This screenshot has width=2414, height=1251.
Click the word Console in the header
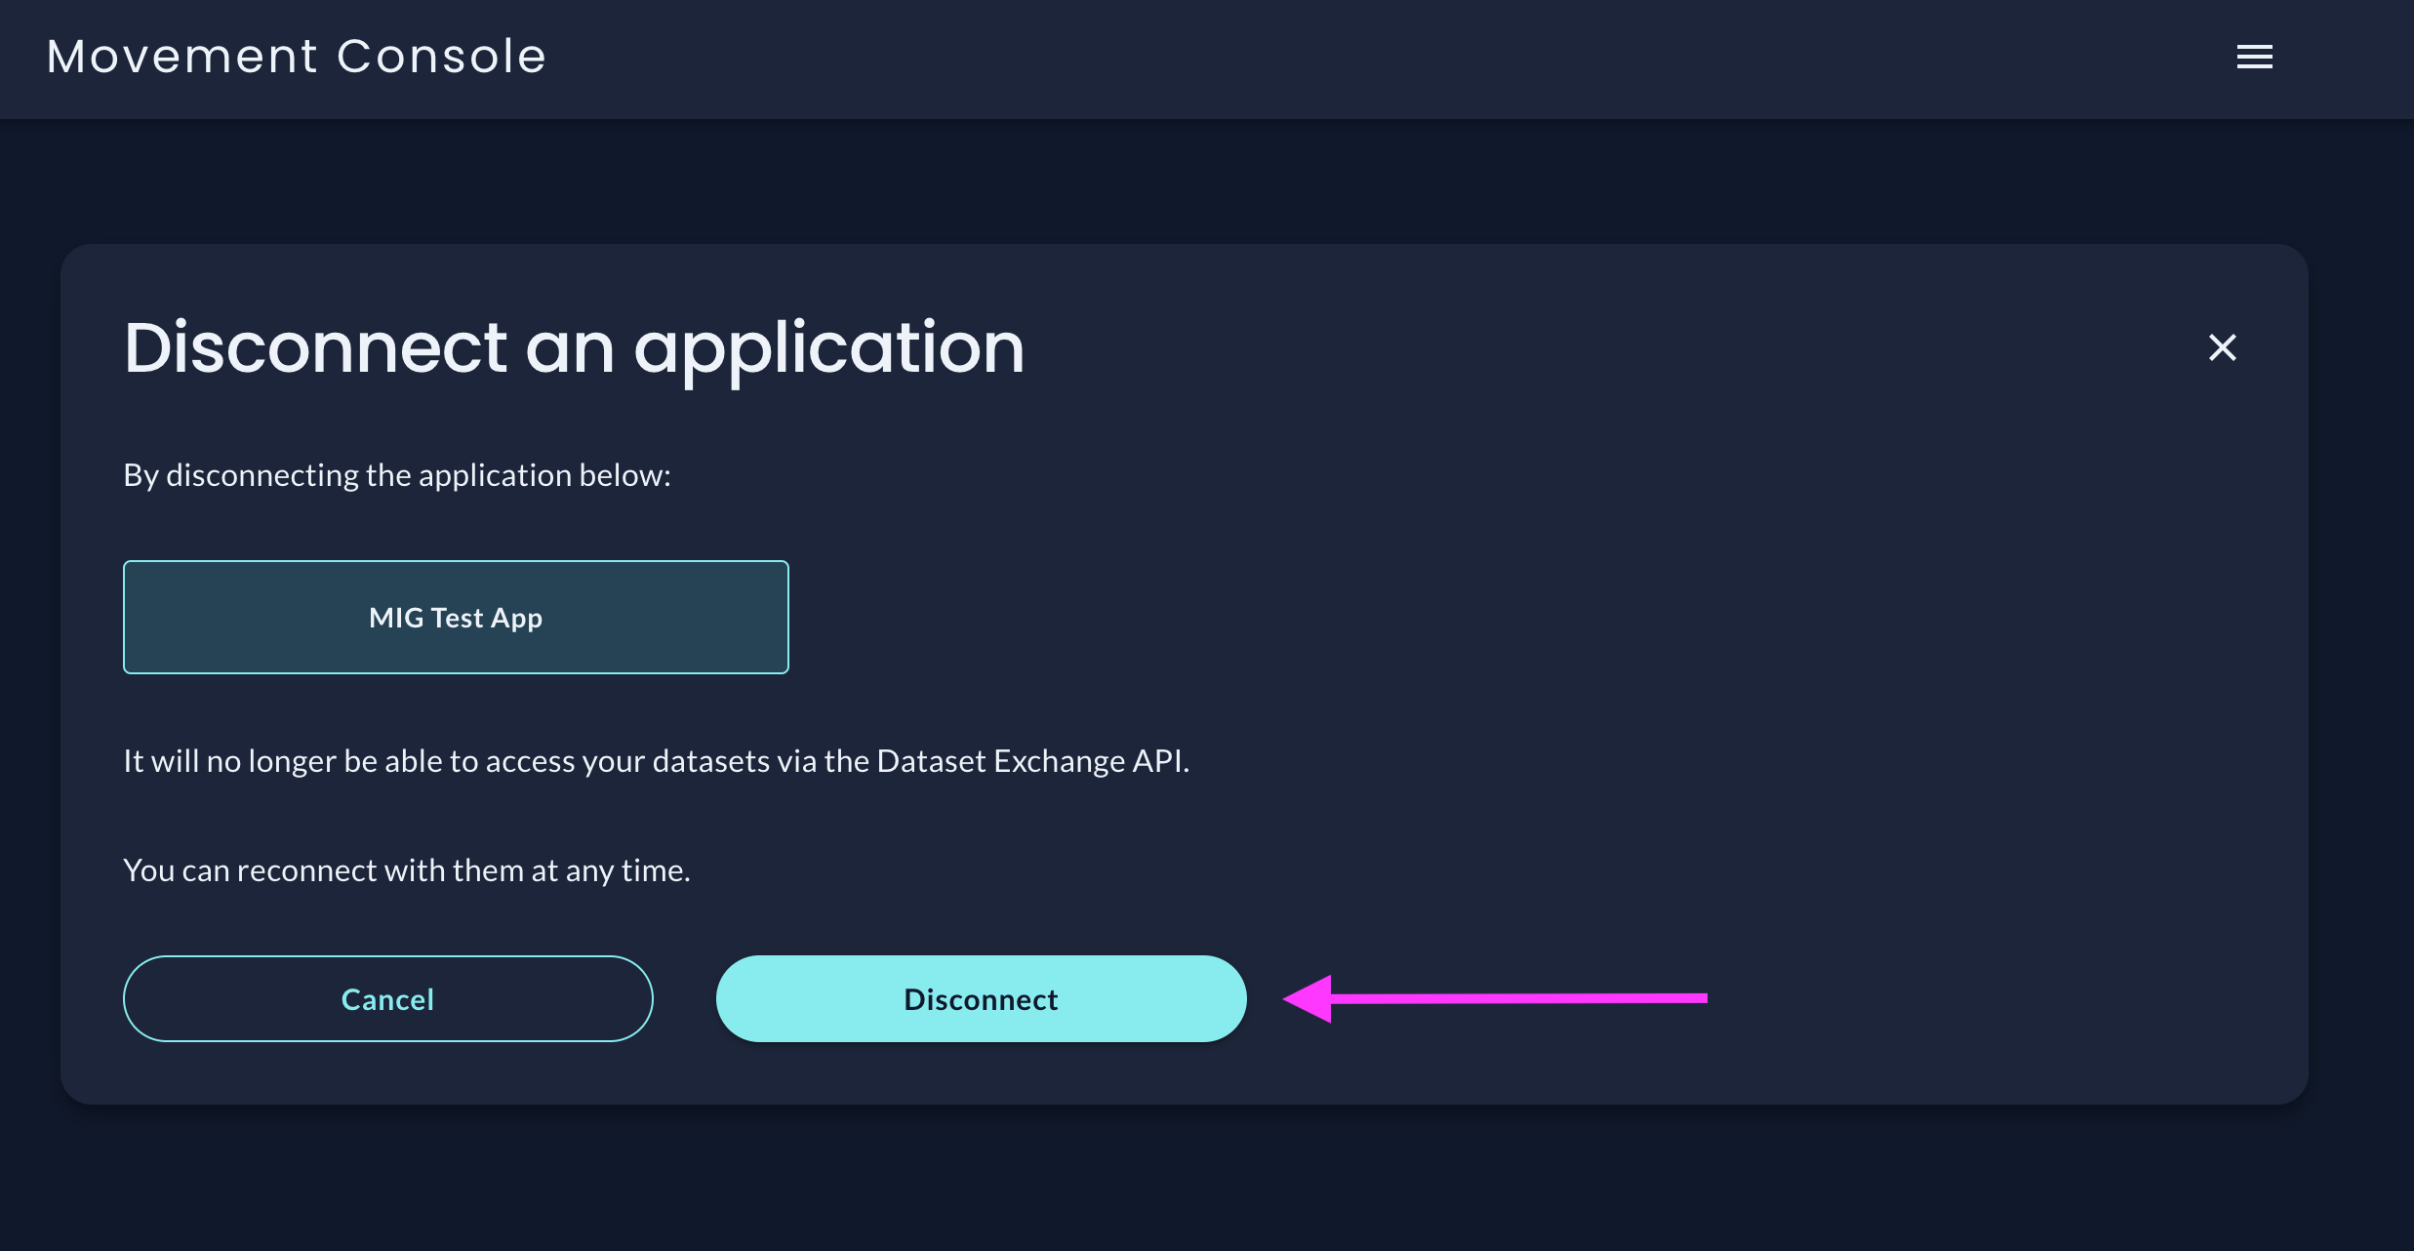[441, 57]
